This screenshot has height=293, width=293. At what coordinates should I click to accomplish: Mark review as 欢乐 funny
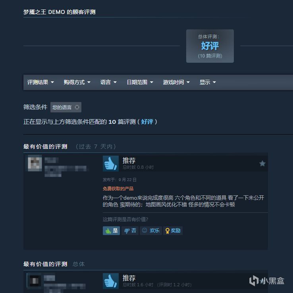(x=151, y=231)
